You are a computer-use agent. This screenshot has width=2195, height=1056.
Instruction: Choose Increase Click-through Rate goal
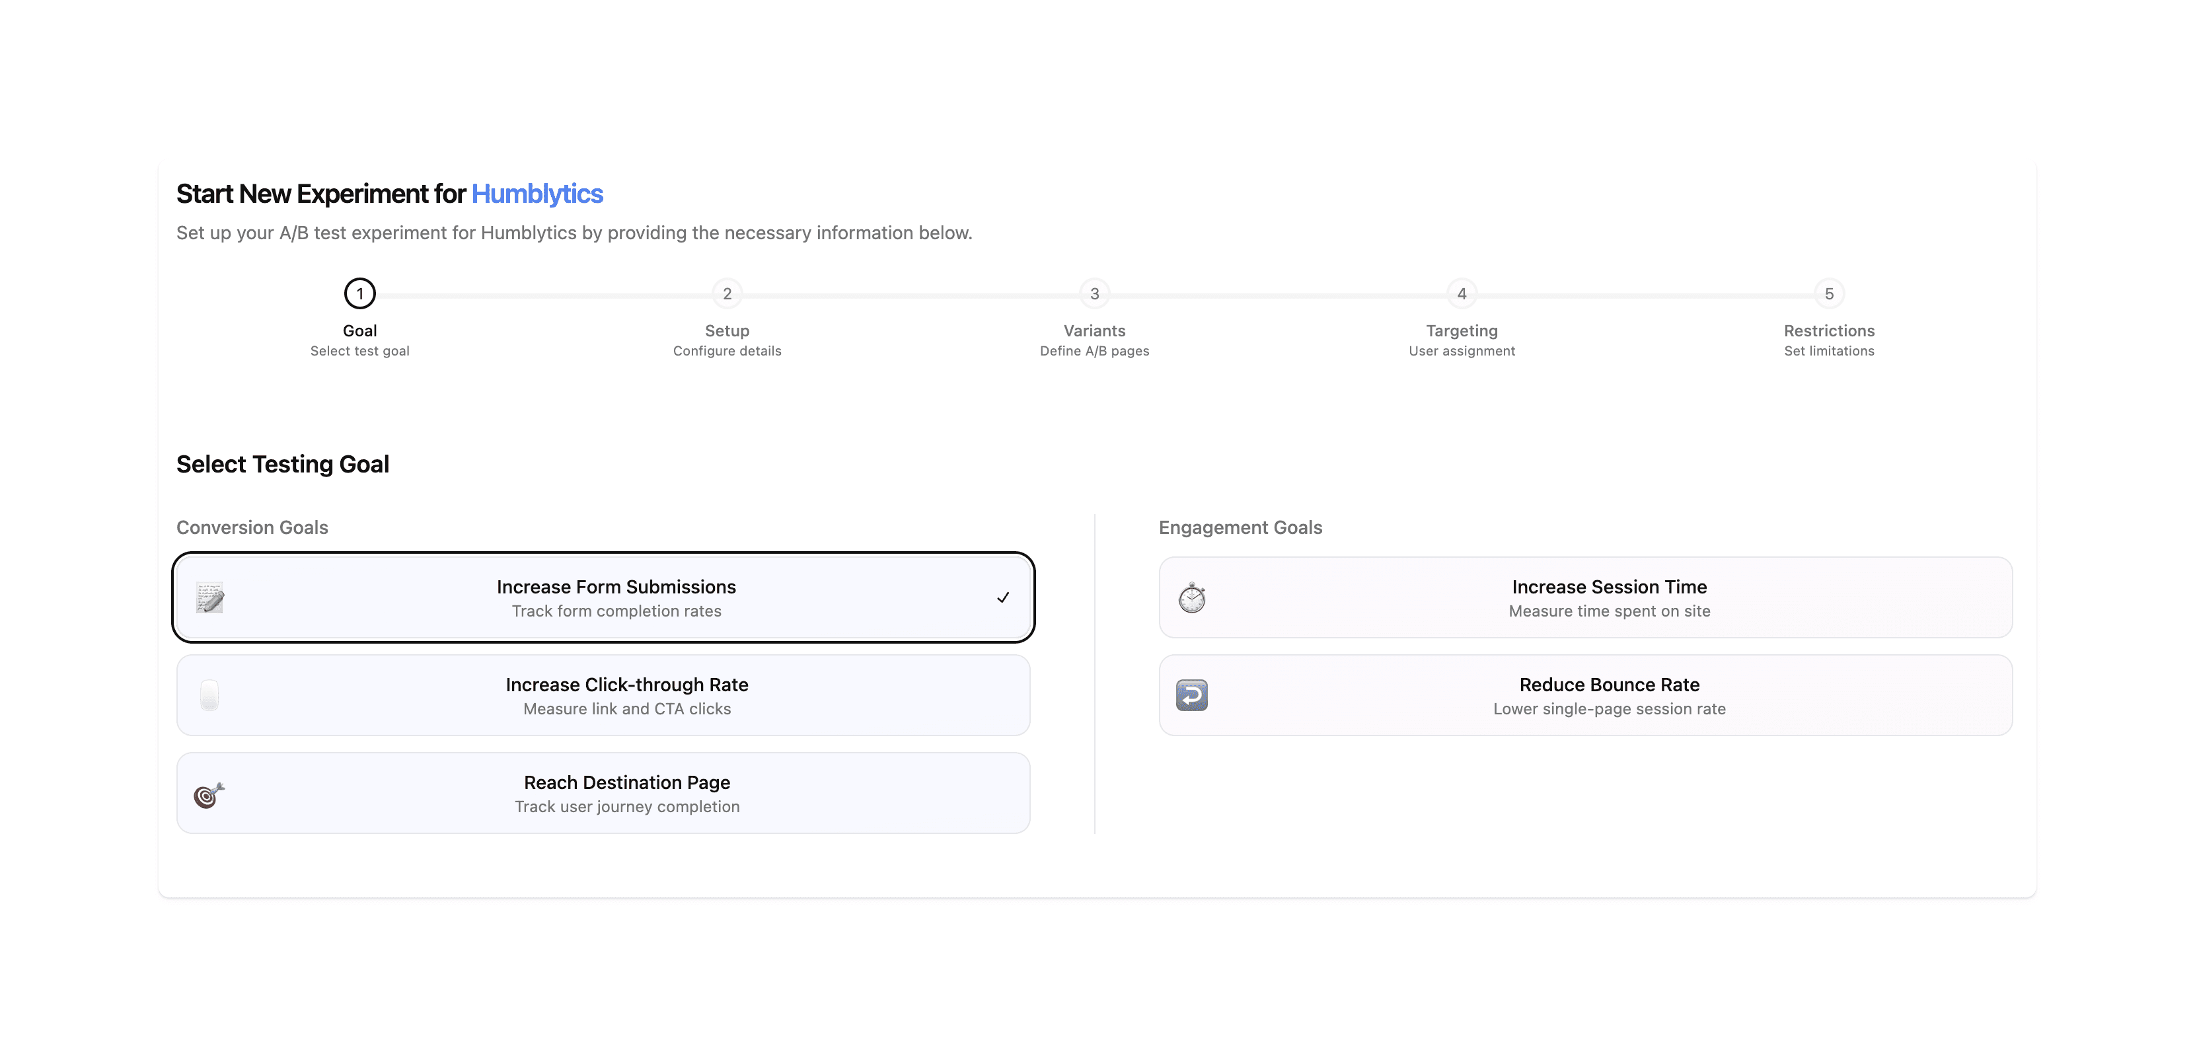pyautogui.click(x=603, y=695)
